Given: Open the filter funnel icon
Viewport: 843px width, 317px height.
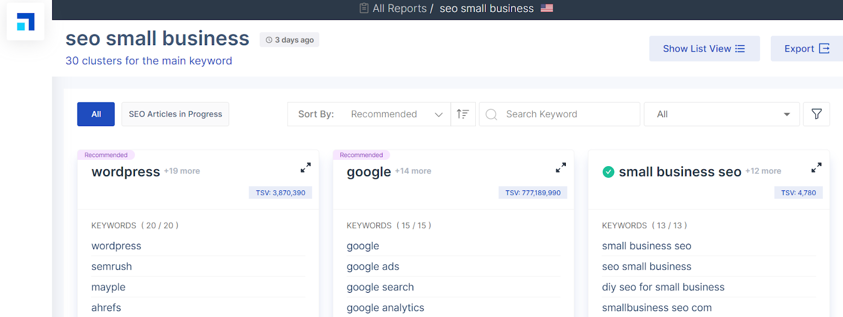Looking at the screenshot, I should point(816,114).
